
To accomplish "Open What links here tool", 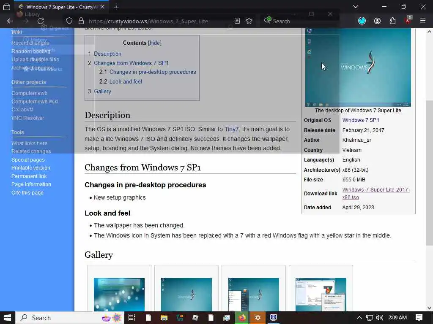I will pos(29,143).
